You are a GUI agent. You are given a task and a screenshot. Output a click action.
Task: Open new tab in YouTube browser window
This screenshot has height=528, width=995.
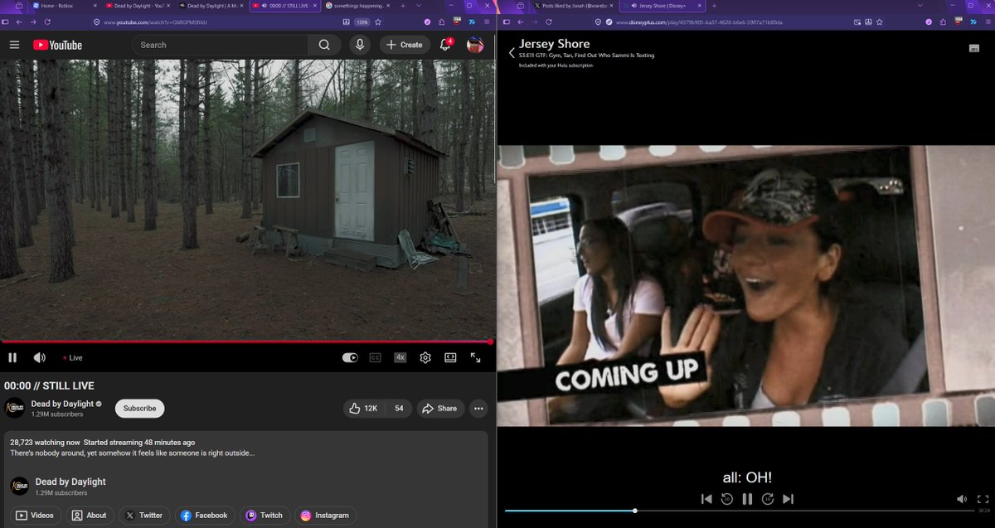(402, 6)
